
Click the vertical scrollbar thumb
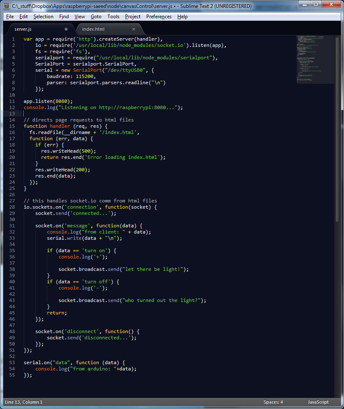coord(337,129)
